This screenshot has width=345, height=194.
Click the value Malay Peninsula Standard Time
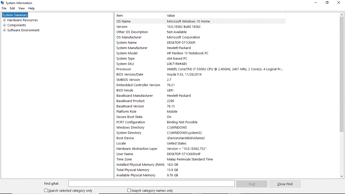pos(190,159)
